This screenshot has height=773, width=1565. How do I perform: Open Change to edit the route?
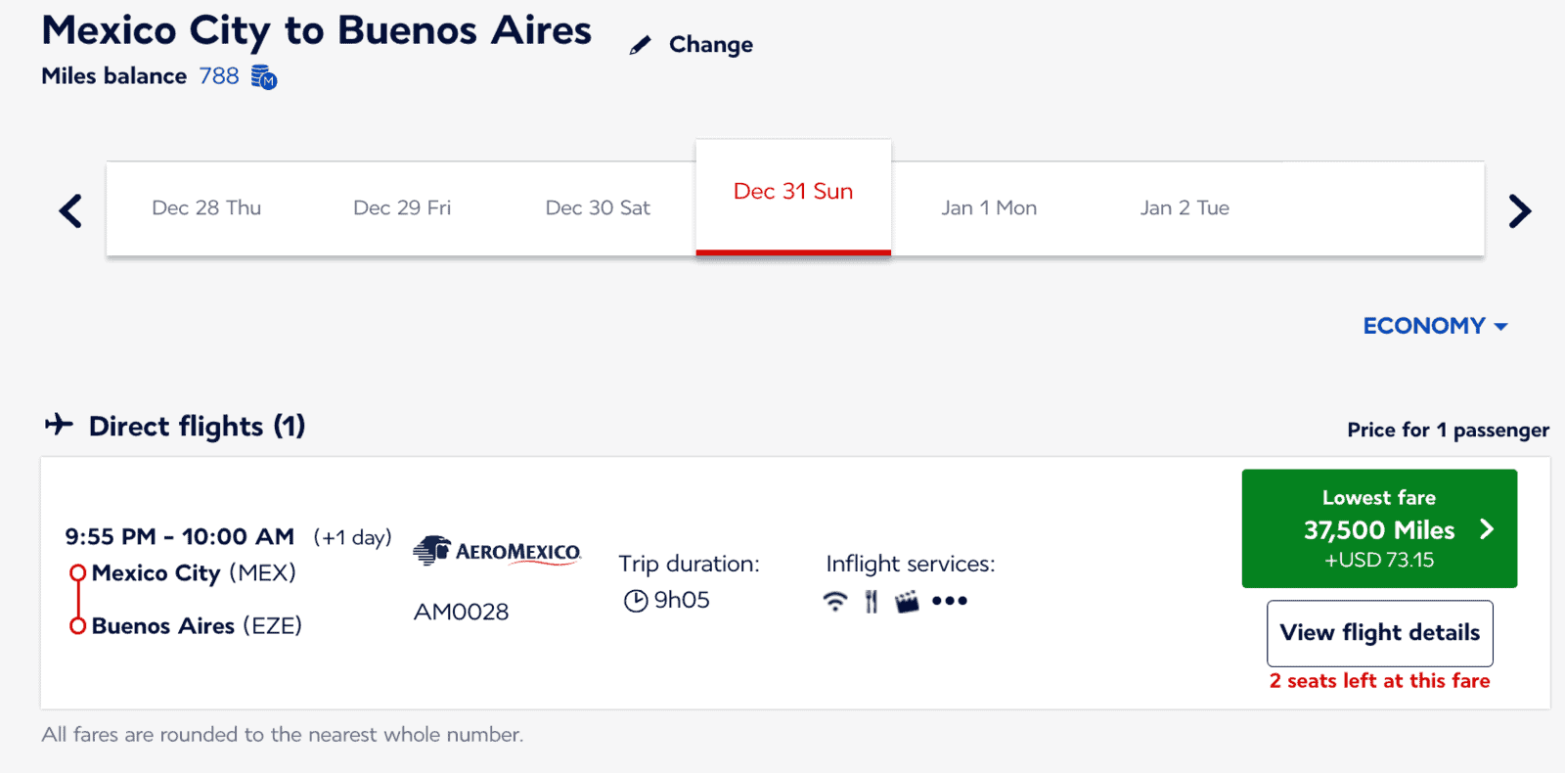(710, 44)
